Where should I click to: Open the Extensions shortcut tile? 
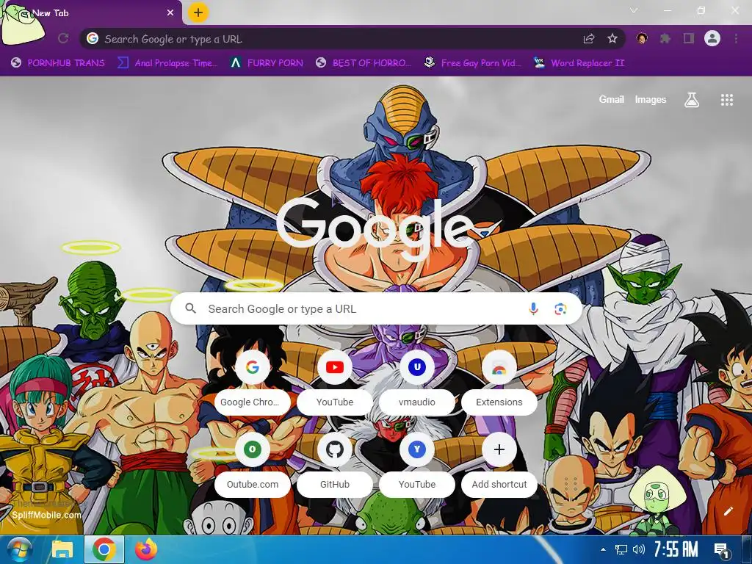[499, 383]
